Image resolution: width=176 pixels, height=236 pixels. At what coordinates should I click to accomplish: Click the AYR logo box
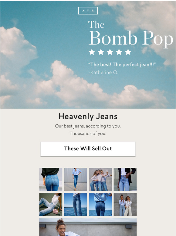click(88, 11)
